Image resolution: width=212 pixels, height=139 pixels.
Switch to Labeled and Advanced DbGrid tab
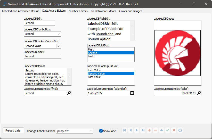click(21, 11)
